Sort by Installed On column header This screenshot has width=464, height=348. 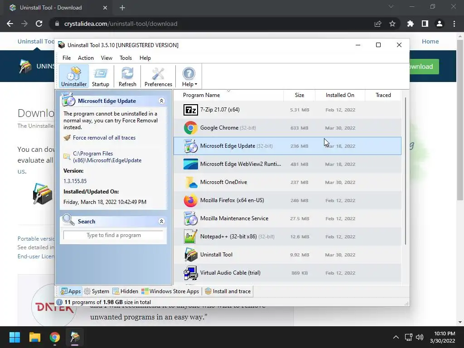(x=340, y=95)
